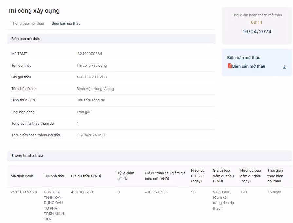Screen dimensions: 293x223
Task: Click the Tỷ lệ giảm giá (%) column header
Action: coord(126,176)
